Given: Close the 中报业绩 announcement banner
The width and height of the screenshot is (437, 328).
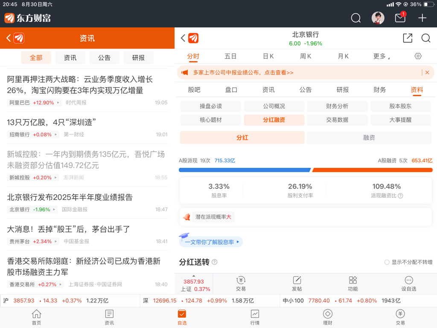Looking at the screenshot, I should [427, 73].
